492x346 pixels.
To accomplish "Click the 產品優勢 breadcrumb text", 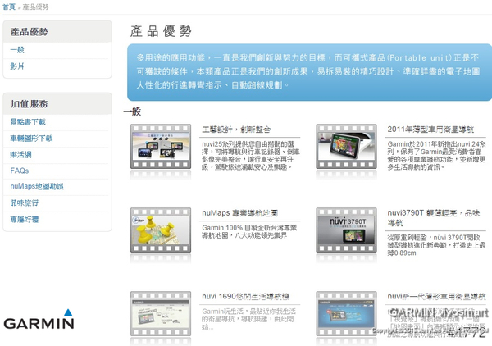I will point(35,7).
